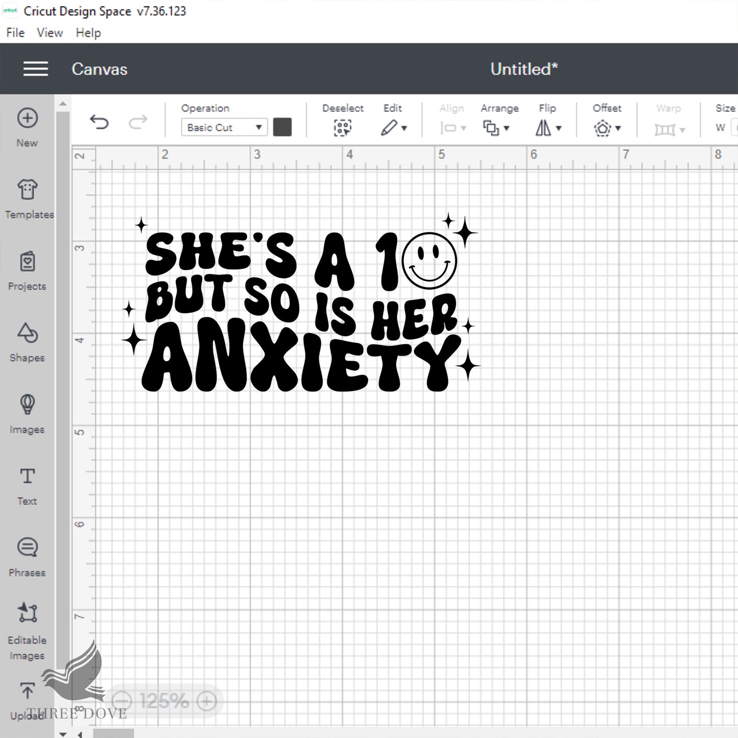Open the Shapes tool
Screen dimensions: 738x738
coord(27,342)
